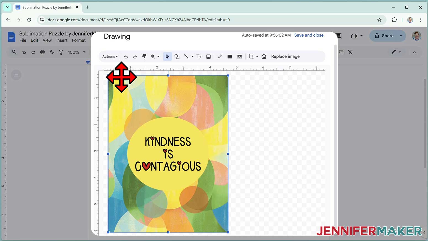The image size is (428, 241).
Task: Click the document vertical scrollbar
Action: tap(425, 123)
